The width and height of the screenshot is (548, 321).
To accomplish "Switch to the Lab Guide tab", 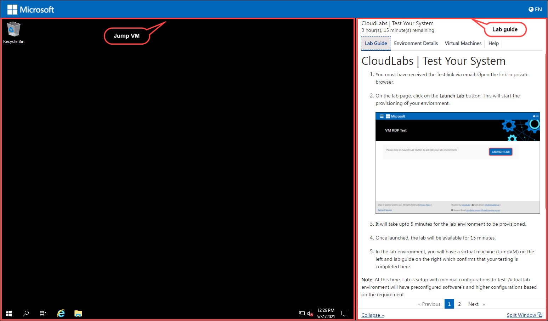I will [x=376, y=43].
